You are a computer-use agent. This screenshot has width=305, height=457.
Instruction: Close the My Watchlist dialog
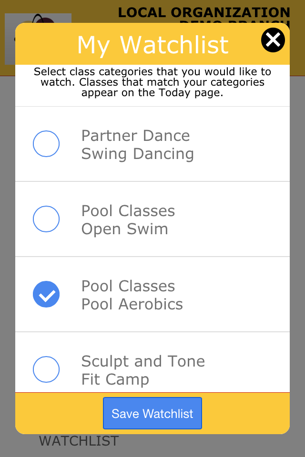pyautogui.click(x=273, y=40)
